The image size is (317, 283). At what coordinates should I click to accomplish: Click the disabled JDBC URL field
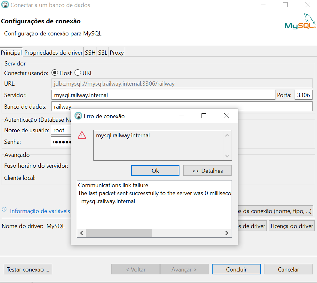[x=182, y=83]
